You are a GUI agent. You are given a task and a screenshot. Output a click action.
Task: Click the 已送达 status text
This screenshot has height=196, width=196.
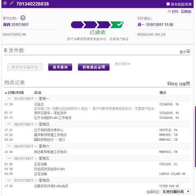pos(98,32)
